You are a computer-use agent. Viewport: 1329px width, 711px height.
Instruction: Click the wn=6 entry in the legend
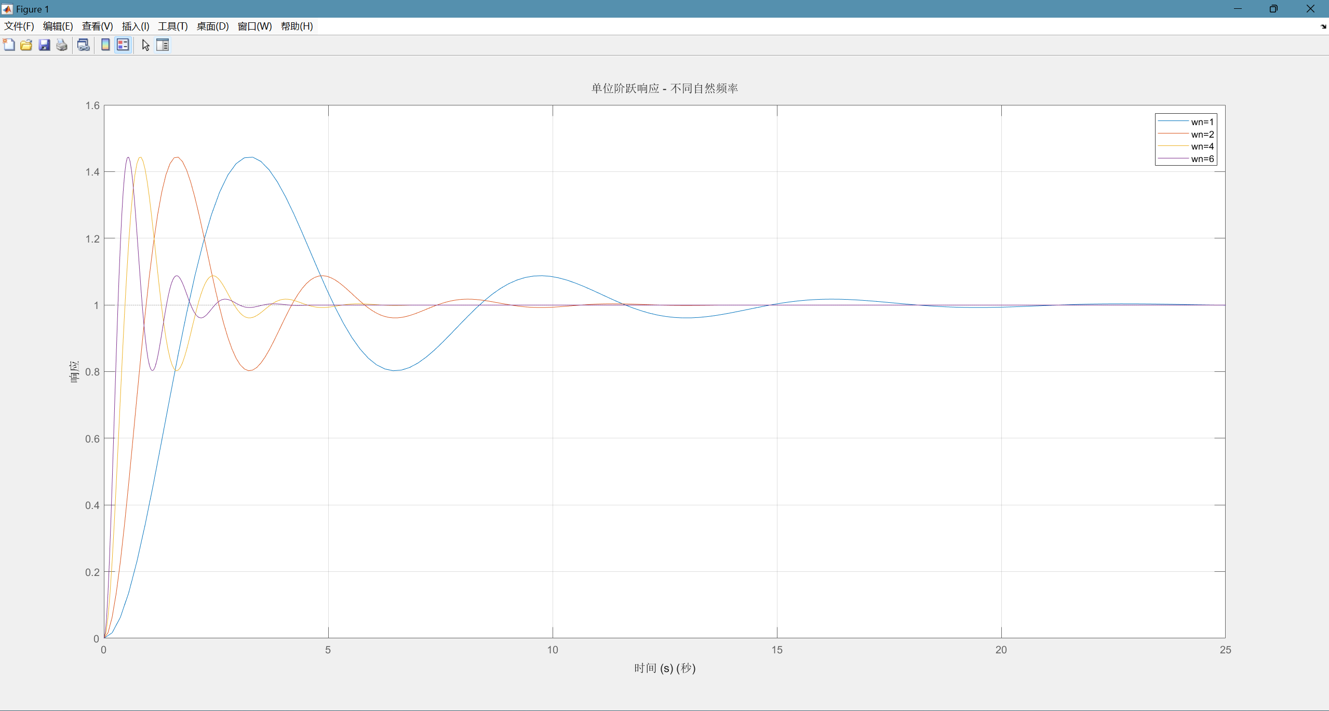click(x=1202, y=159)
